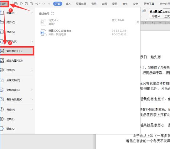Click the export to PDF toolbar icon
170x149 pixels.
tap(21, 4)
